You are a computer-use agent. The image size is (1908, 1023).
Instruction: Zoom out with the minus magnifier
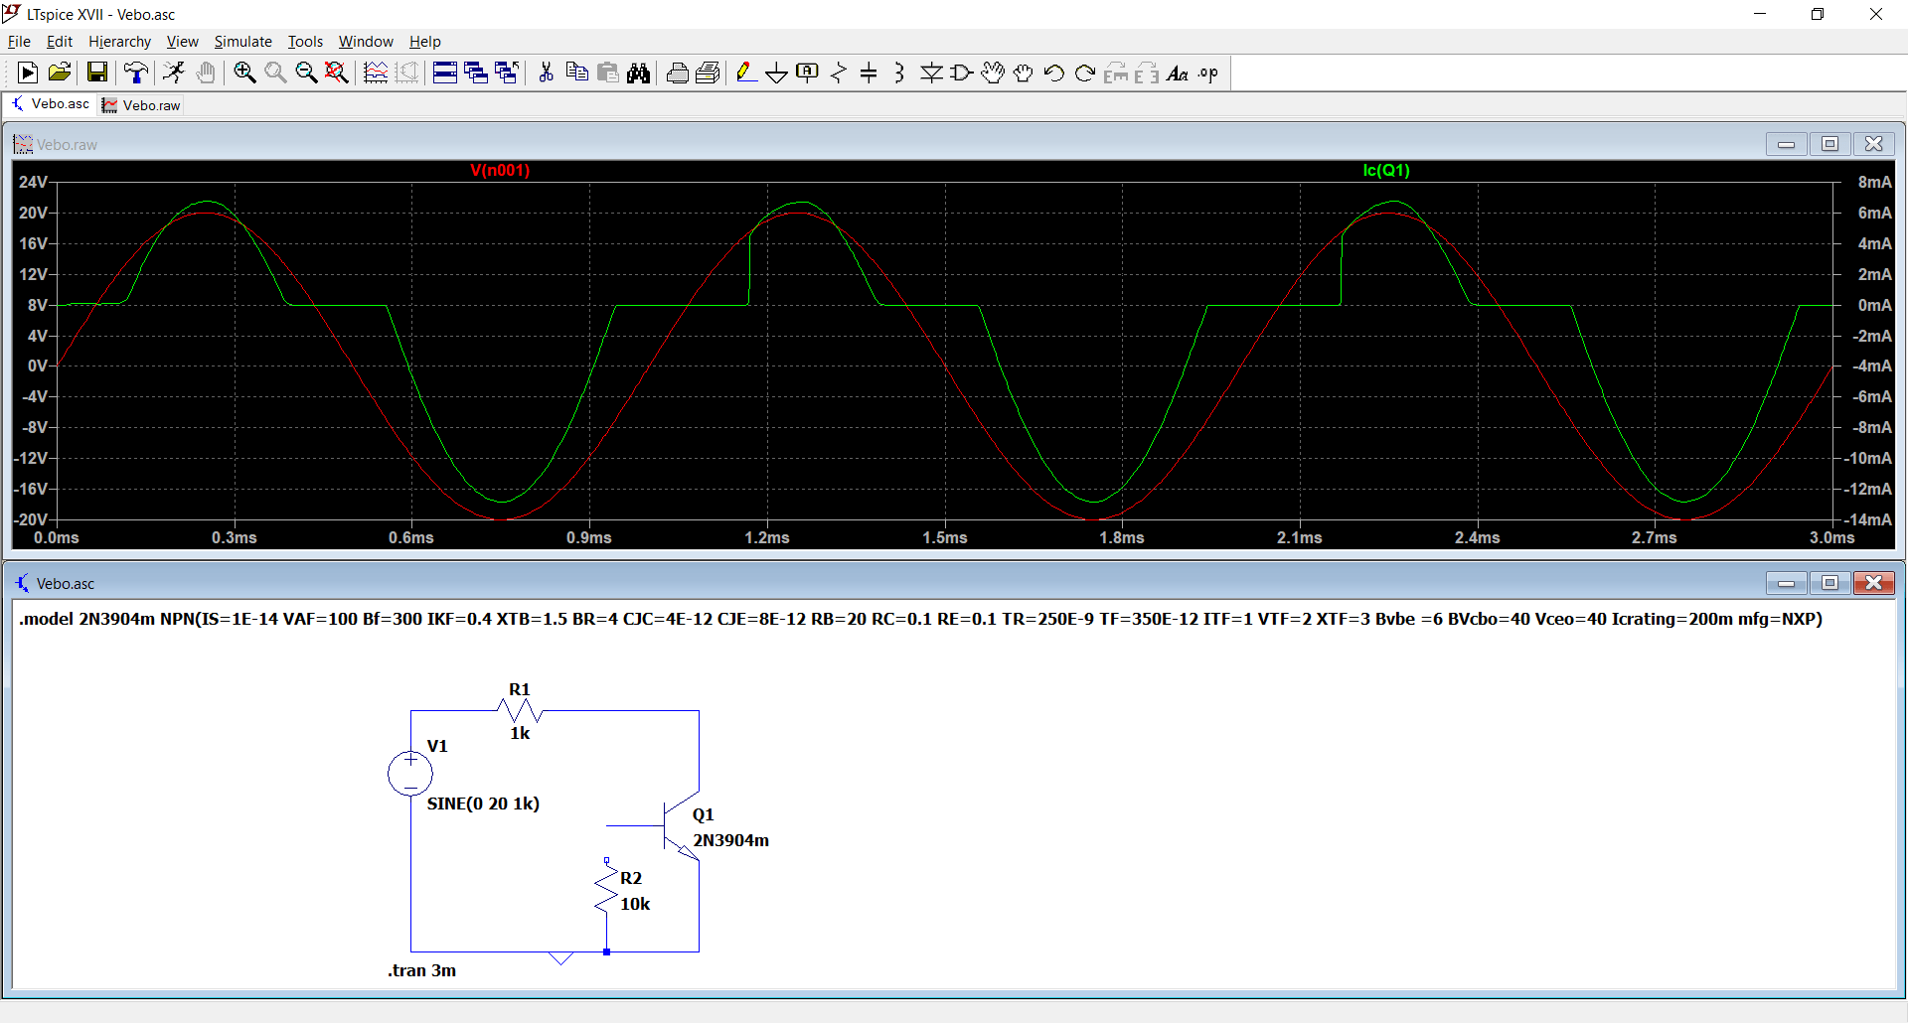point(306,73)
